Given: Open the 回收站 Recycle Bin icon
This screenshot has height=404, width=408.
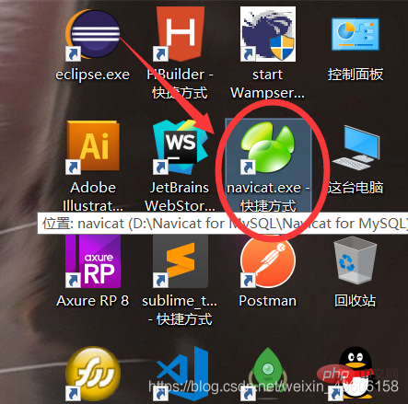Looking at the screenshot, I should pos(356,260).
